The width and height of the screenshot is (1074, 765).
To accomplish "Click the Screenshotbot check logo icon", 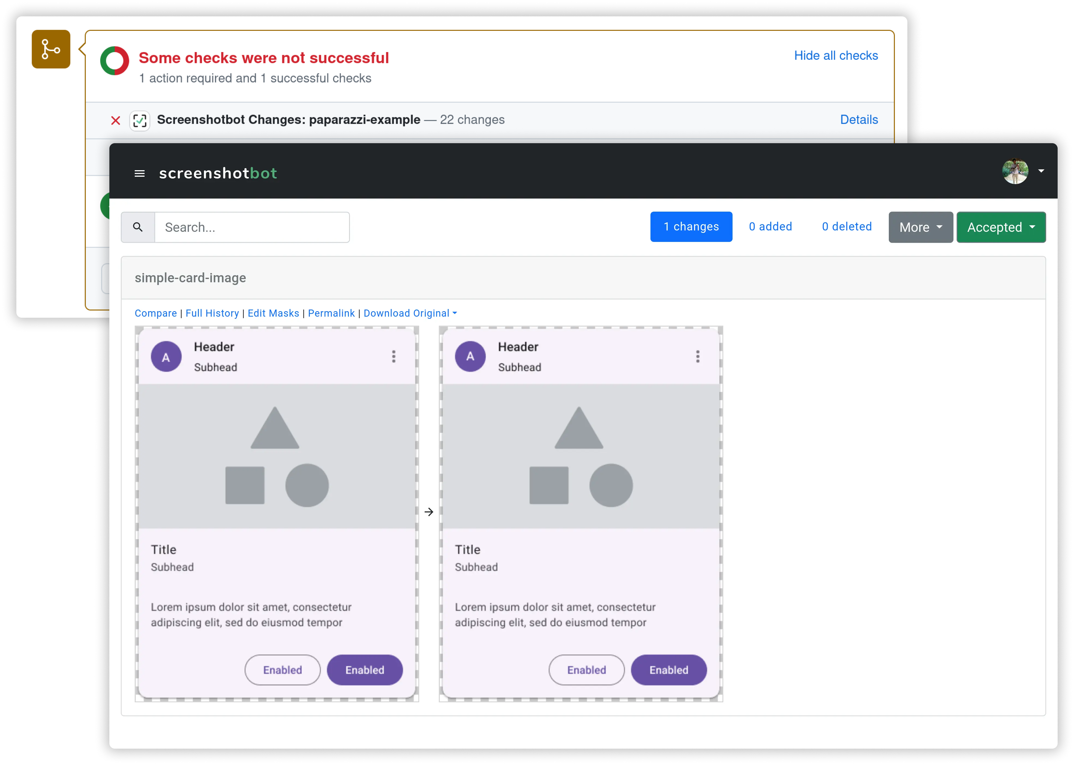I will [139, 121].
